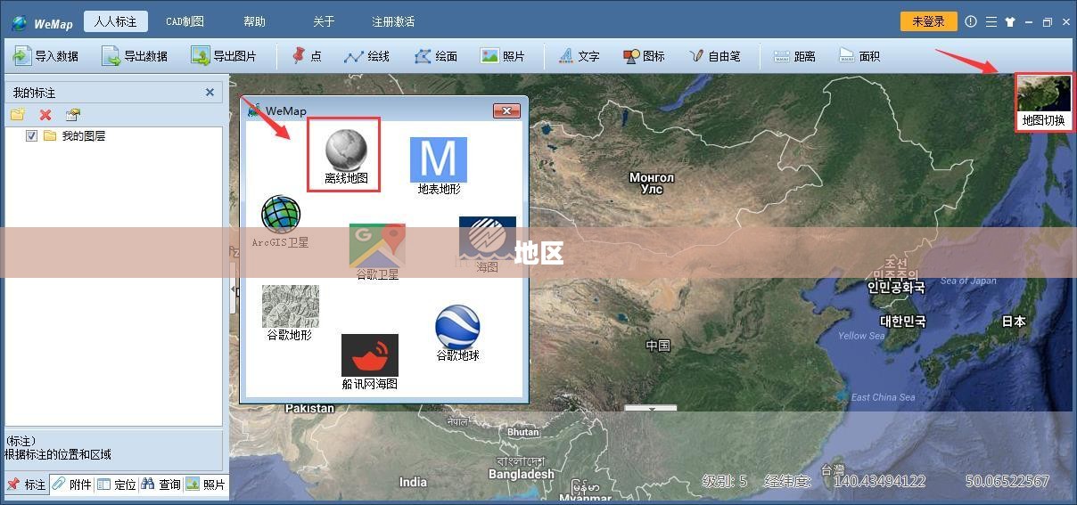Switch to the 查询 bottom tab
This screenshot has height=505, width=1077.
point(160,485)
